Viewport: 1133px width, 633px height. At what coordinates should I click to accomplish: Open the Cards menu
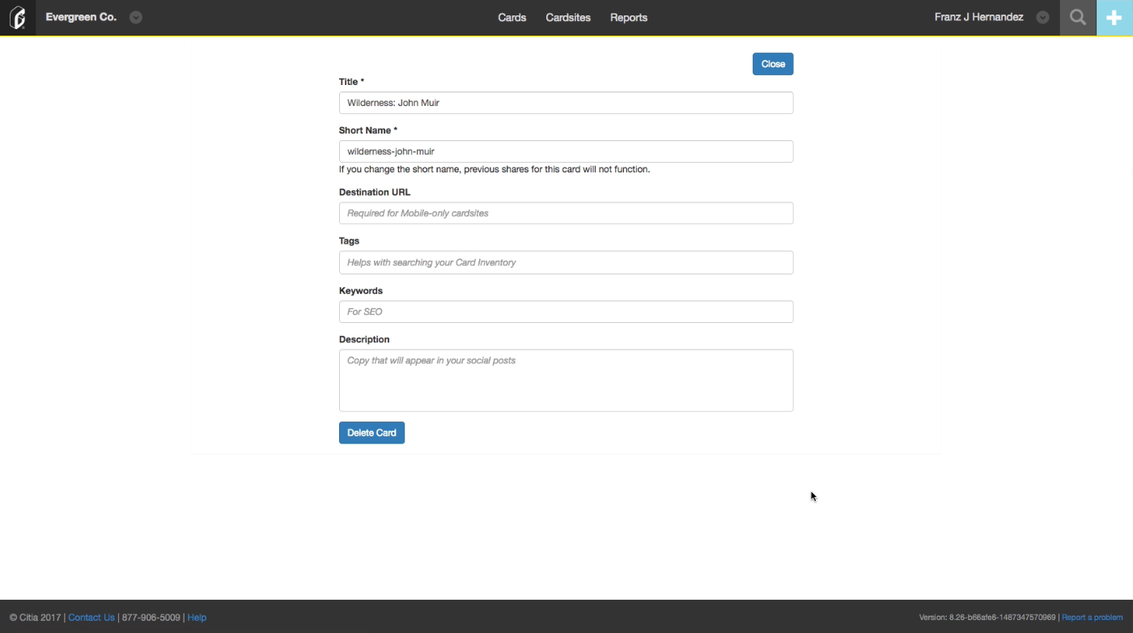(512, 17)
